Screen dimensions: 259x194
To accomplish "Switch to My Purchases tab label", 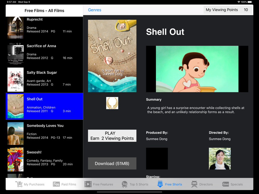I will pos(34,184).
